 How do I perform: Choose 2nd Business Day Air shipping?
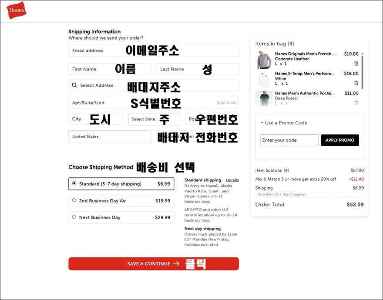coord(121,200)
